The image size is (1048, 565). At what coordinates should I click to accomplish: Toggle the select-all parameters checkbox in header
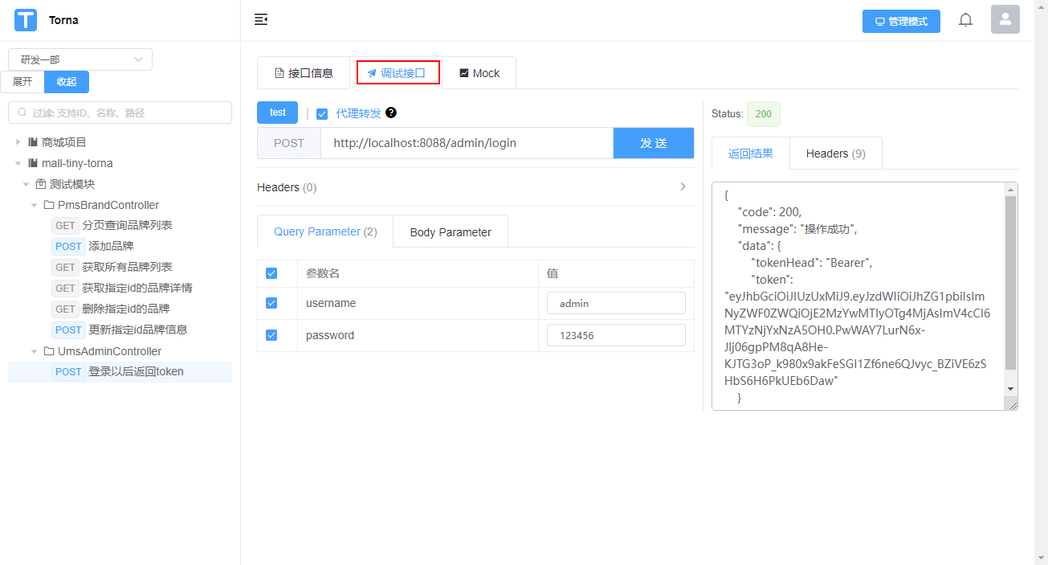[271, 273]
